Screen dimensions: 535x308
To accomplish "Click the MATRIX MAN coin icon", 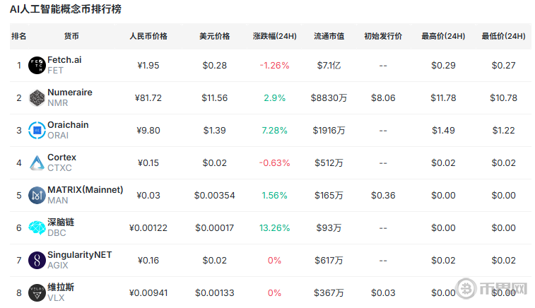I will pos(37,196).
